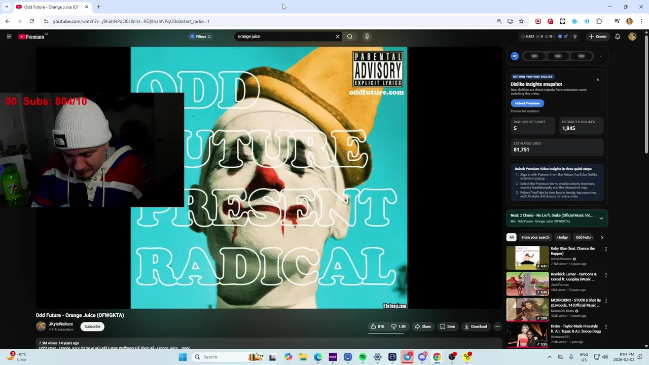
Task: Open options menu for MEXIKODRO video
Action: (x=606, y=301)
